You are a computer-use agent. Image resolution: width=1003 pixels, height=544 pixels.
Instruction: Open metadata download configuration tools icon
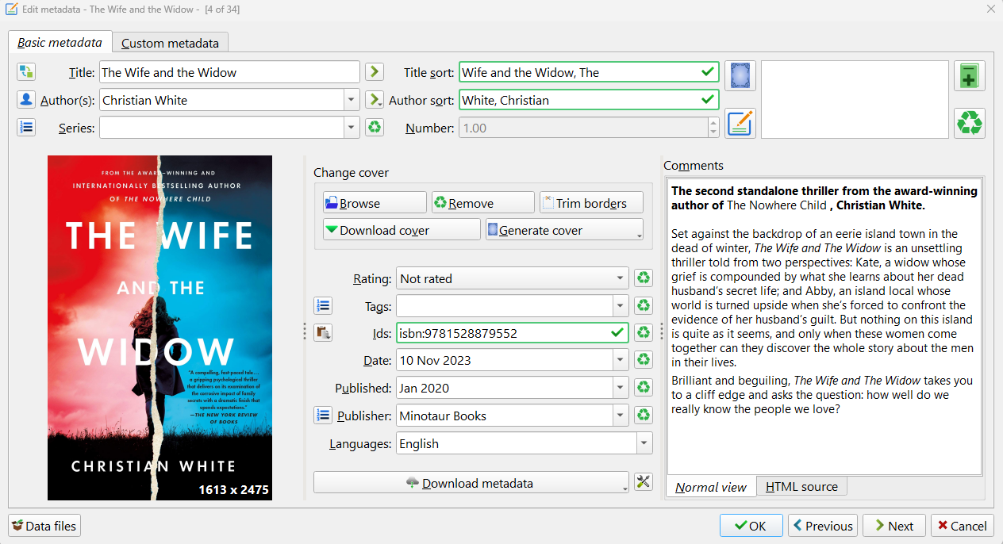point(644,482)
